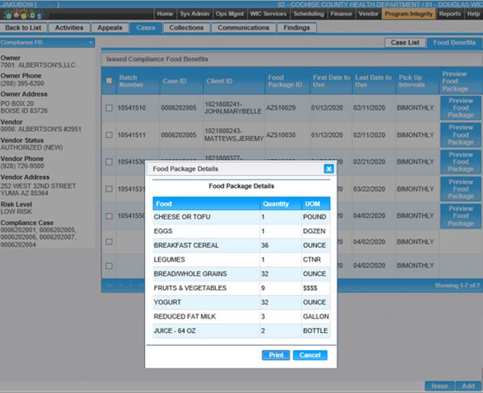Close the Food Package Details dialog

(328, 168)
